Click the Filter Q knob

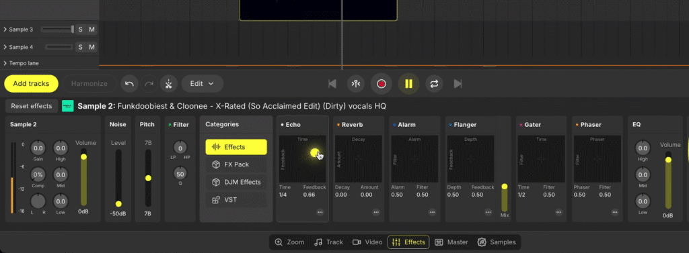pyautogui.click(x=180, y=174)
